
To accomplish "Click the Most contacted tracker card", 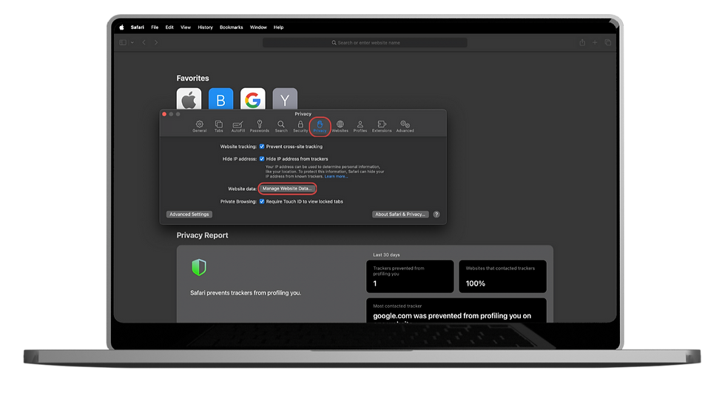I will [456, 310].
